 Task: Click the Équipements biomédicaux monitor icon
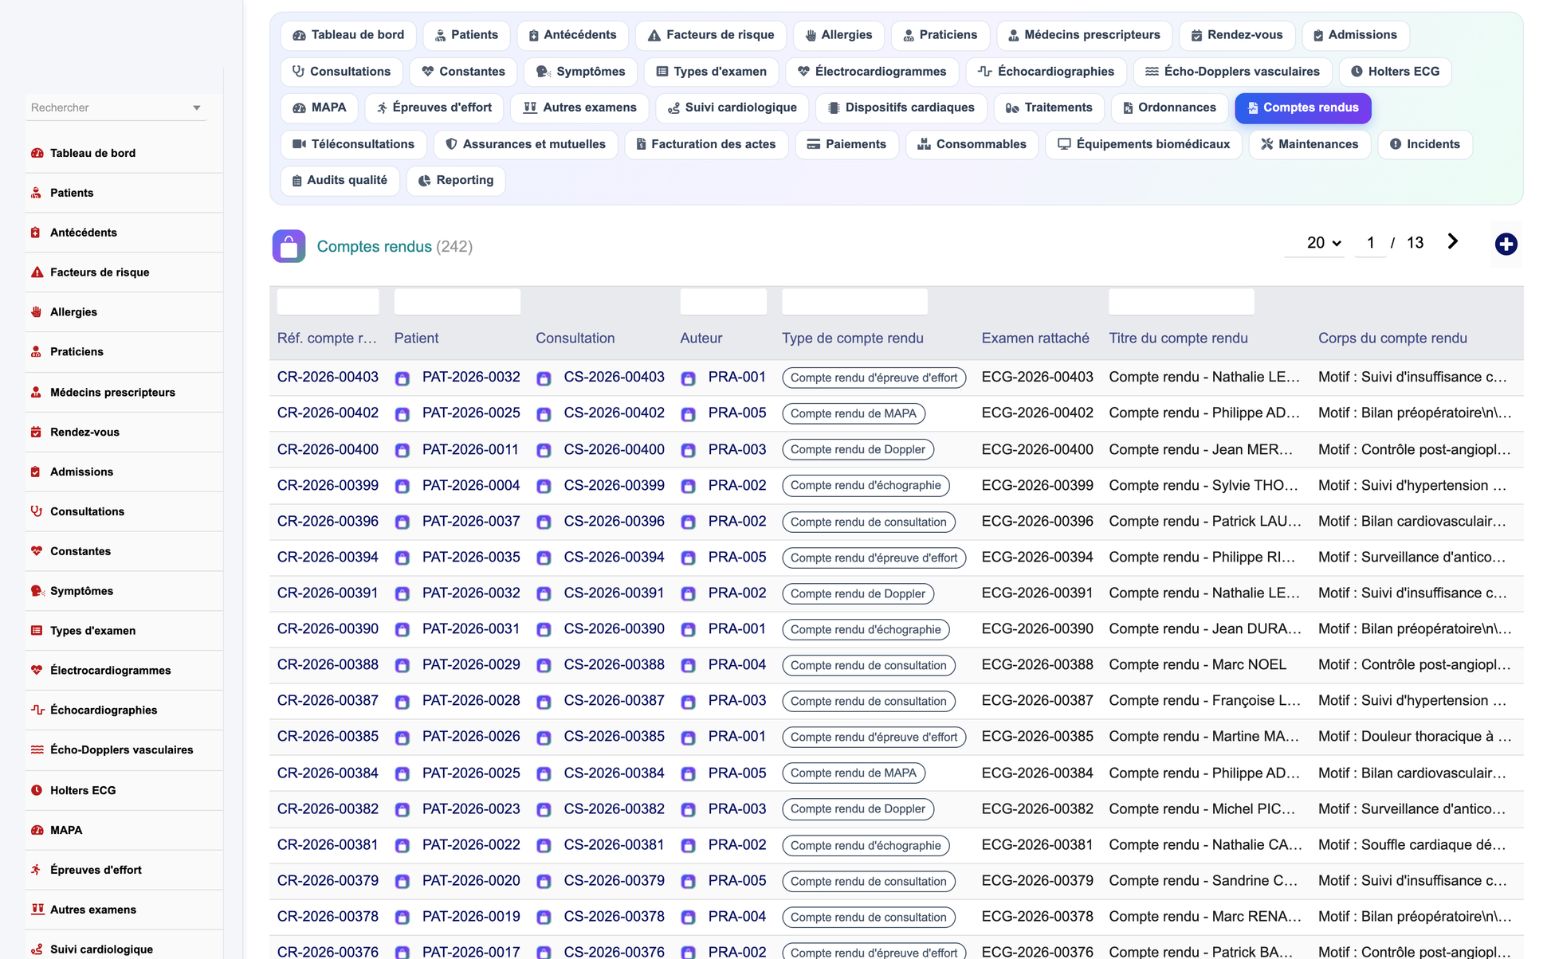click(1063, 144)
